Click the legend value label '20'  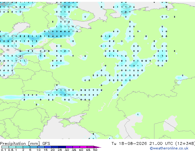pos(53,150)
